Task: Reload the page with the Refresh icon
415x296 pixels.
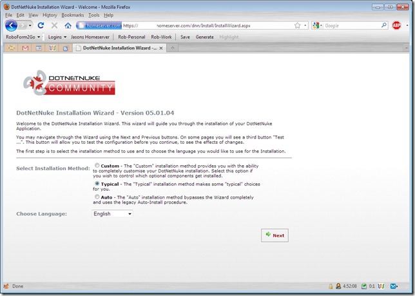Action: (x=41, y=25)
